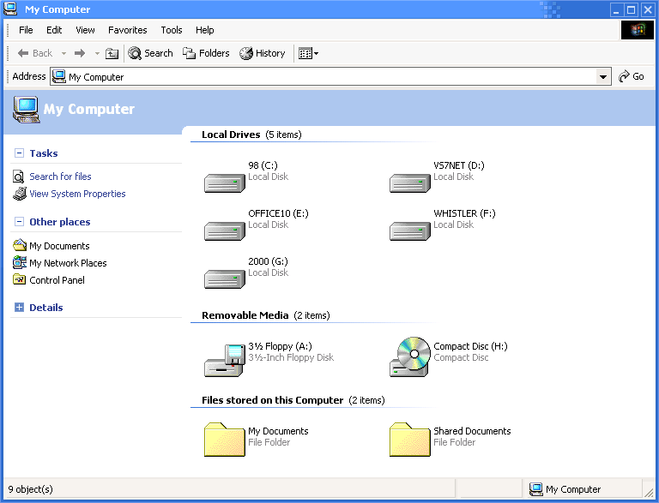Open the Favorites menu

click(x=127, y=30)
